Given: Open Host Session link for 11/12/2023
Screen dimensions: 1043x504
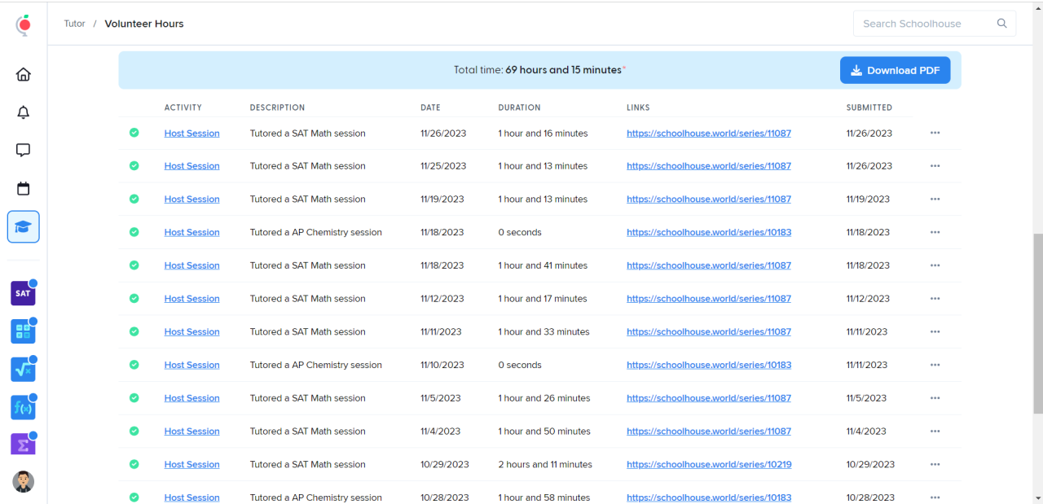Looking at the screenshot, I should coord(191,298).
